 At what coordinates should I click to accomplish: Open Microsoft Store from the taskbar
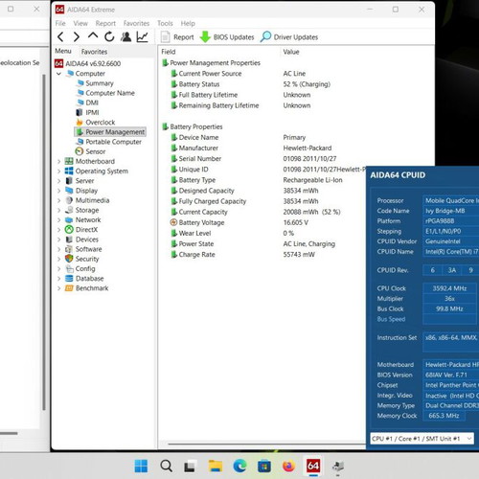pos(264,467)
